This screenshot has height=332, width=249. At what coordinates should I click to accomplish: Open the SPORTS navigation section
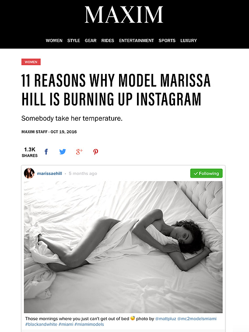point(167,40)
